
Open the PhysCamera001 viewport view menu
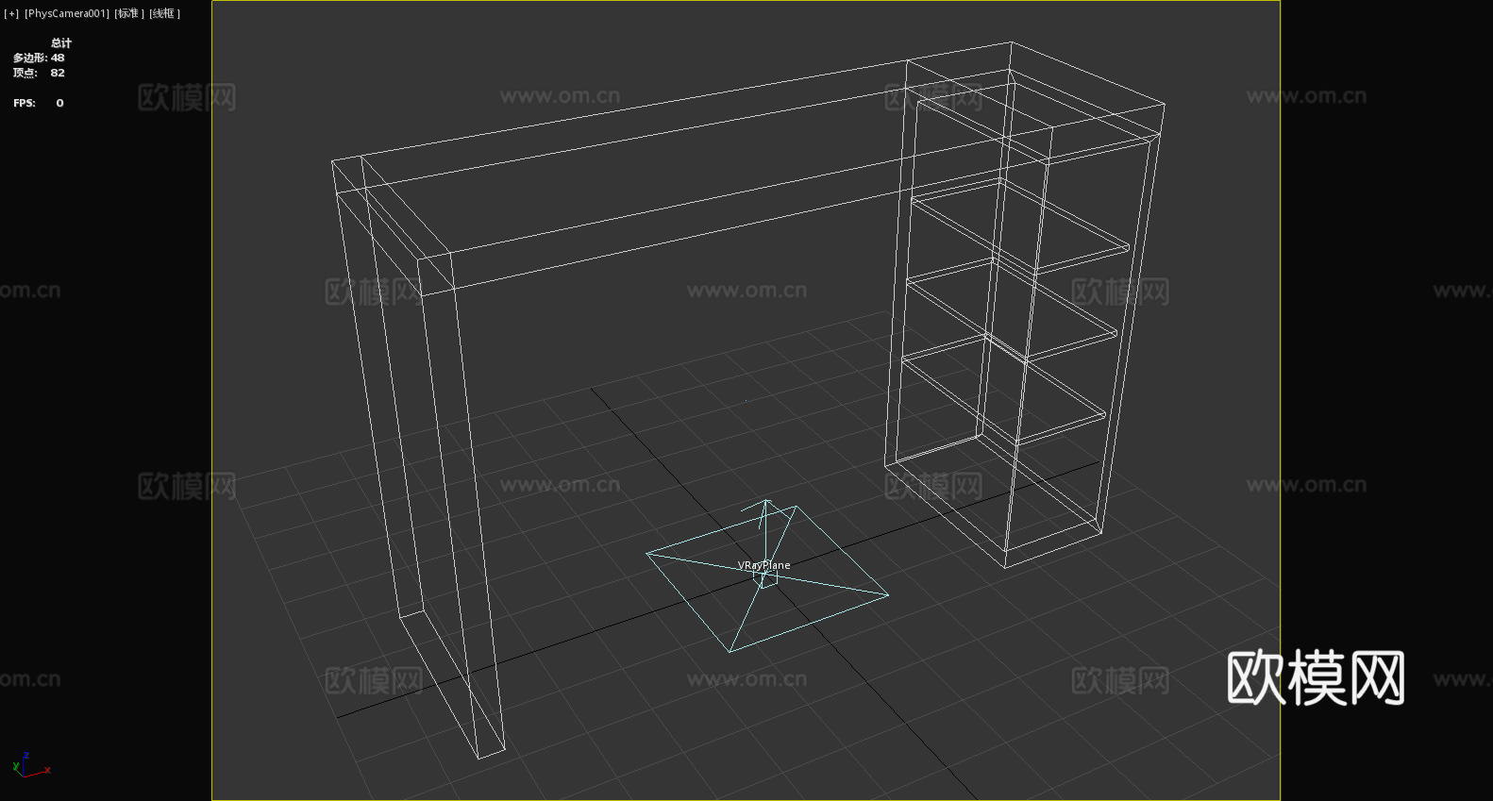tap(67, 13)
